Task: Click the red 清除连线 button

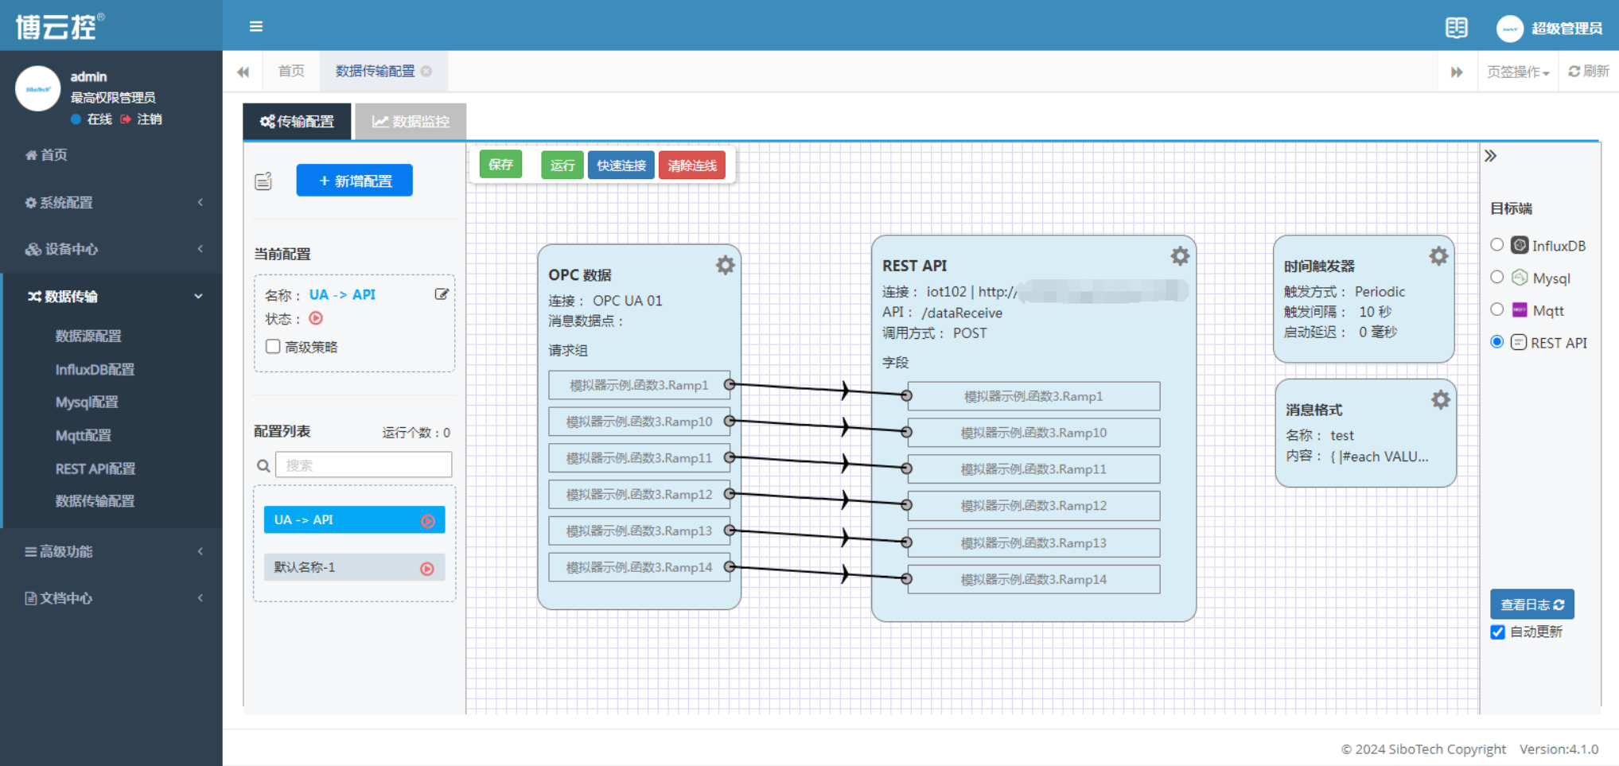Action: (692, 165)
